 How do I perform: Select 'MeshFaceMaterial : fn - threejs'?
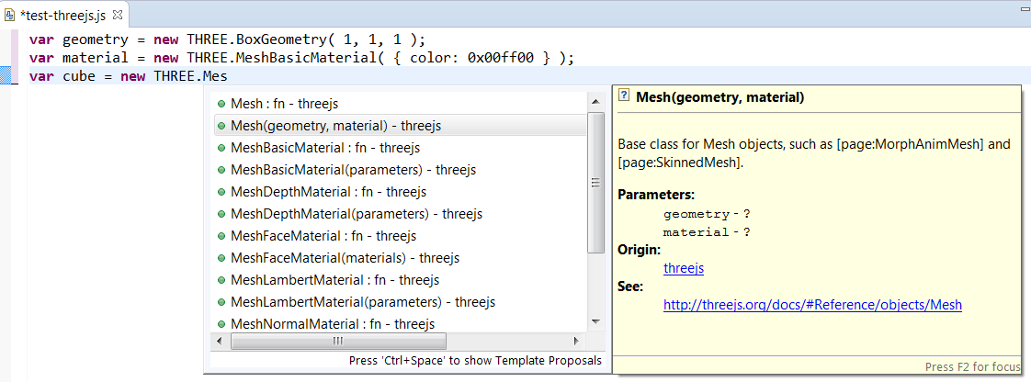(401, 236)
